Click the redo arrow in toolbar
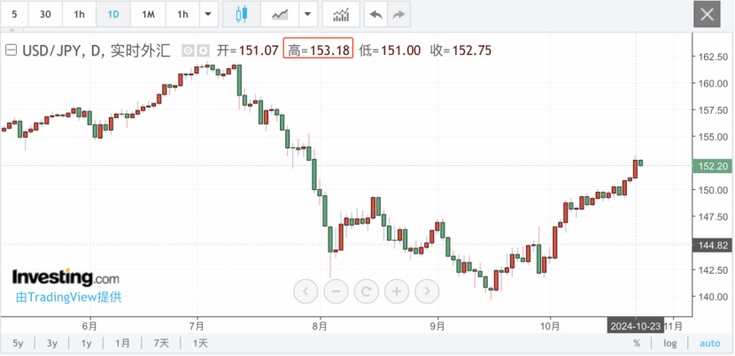The width and height of the screenshot is (735, 356). (399, 15)
